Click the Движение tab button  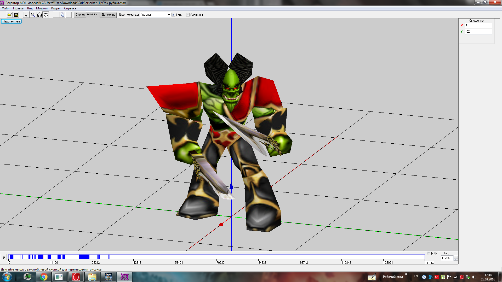[108, 15]
